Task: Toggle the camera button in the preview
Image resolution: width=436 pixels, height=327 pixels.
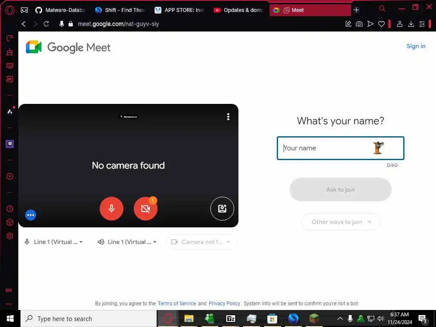Action: point(146,209)
